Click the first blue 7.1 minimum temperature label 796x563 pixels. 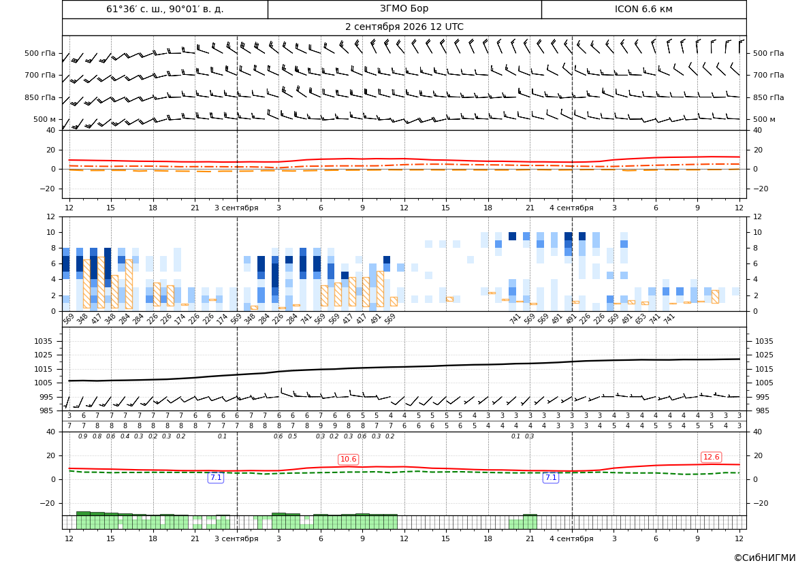216,477
